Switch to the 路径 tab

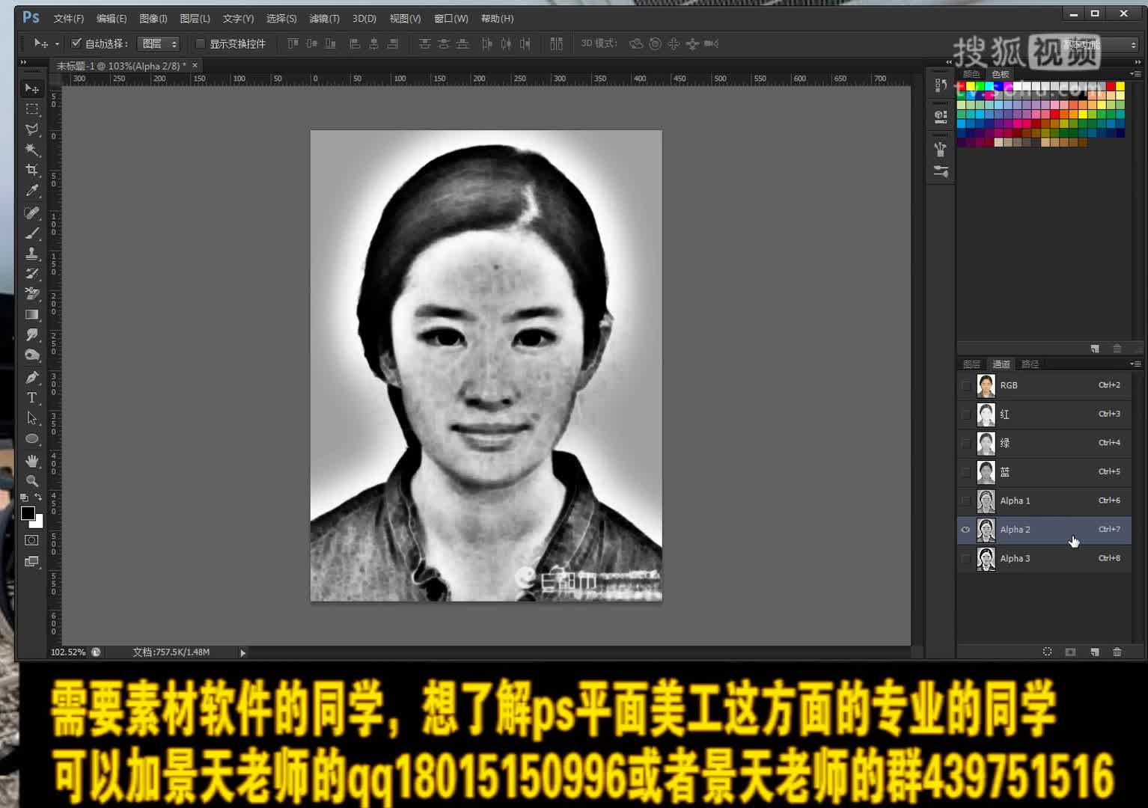tap(1030, 364)
